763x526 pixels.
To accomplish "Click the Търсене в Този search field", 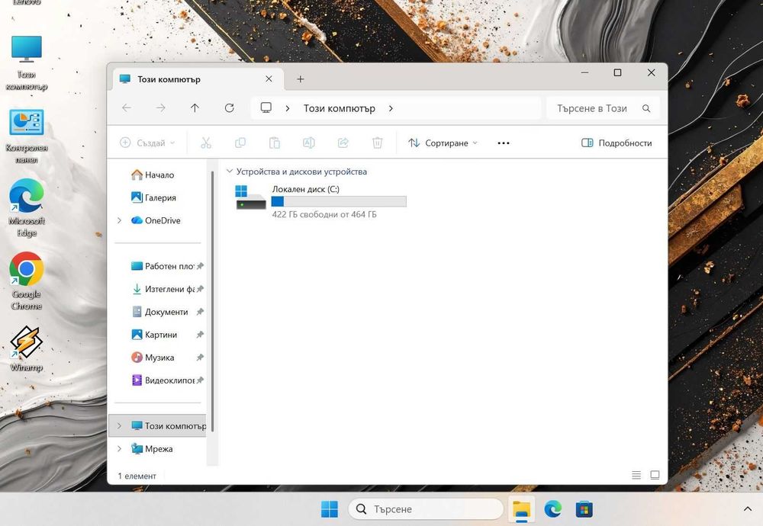I will [x=592, y=108].
